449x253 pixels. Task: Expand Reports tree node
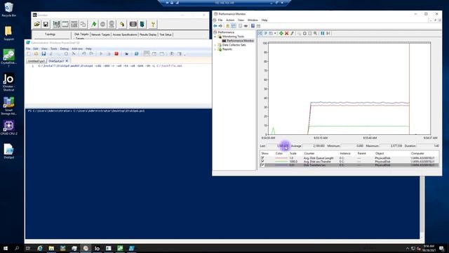(x=215, y=49)
